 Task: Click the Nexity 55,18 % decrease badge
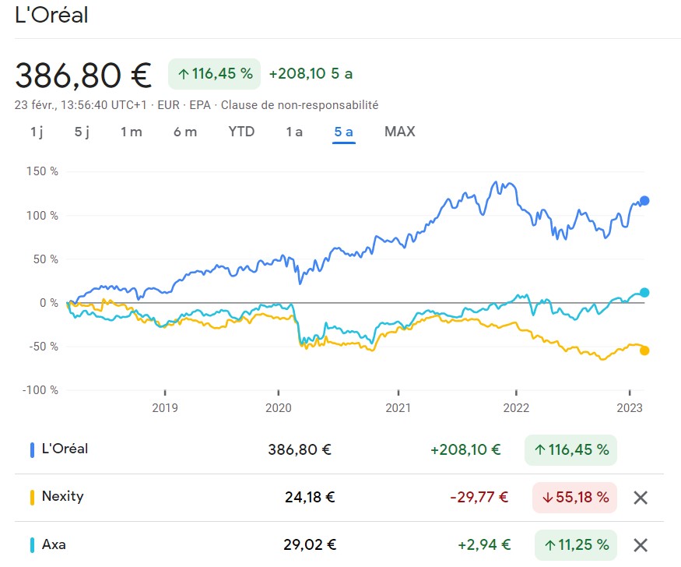[574, 498]
